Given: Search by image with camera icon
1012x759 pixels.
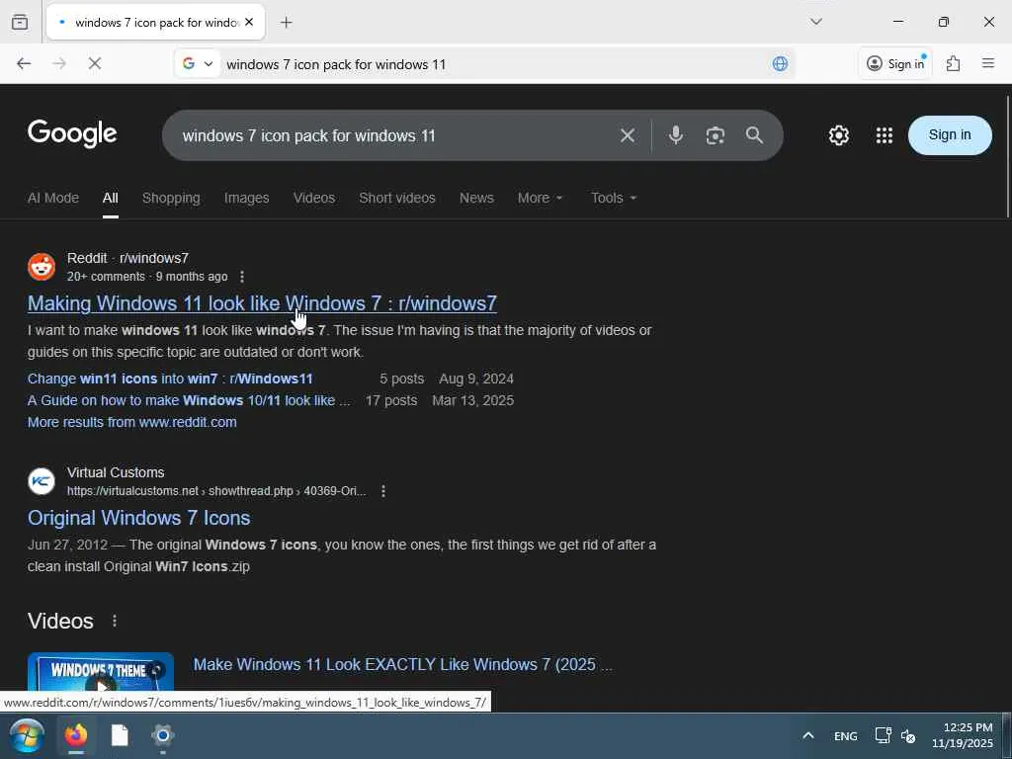Looking at the screenshot, I should coord(716,135).
